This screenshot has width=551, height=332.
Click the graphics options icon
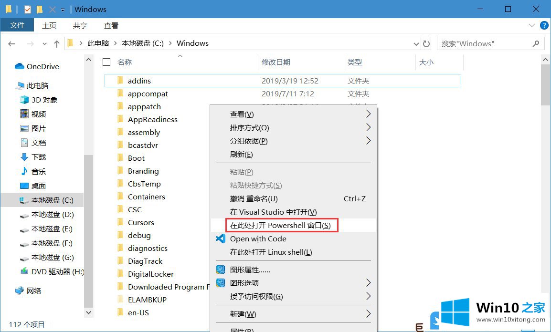[220, 283]
